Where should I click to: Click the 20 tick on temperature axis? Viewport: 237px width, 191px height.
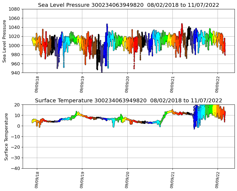point(17,105)
